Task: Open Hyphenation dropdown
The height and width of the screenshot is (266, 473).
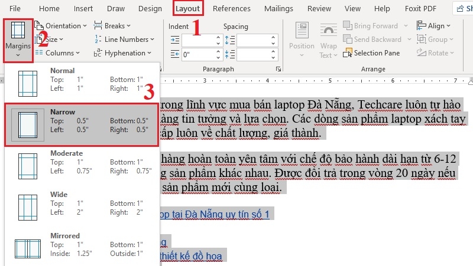Action: [122, 53]
